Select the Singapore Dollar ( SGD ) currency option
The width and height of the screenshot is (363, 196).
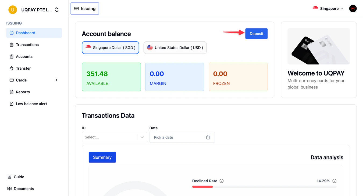pos(110,48)
